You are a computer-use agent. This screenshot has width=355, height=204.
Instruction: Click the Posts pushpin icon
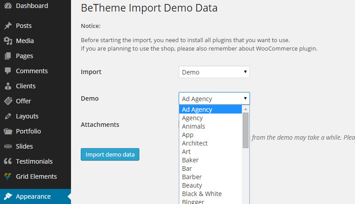click(8, 26)
